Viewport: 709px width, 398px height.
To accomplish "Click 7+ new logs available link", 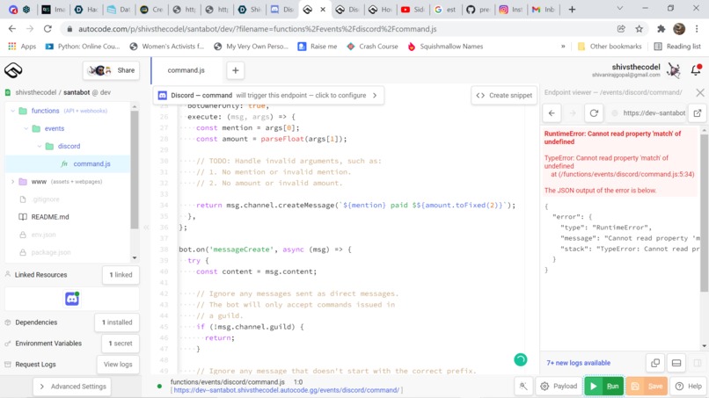I will coord(578,363).
